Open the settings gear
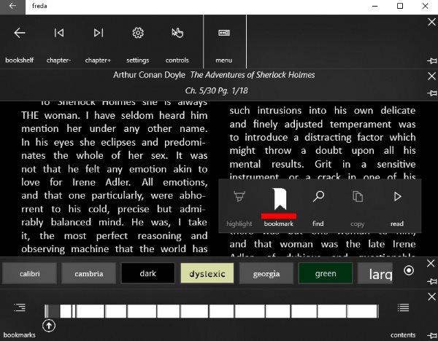 pos(138,34)
